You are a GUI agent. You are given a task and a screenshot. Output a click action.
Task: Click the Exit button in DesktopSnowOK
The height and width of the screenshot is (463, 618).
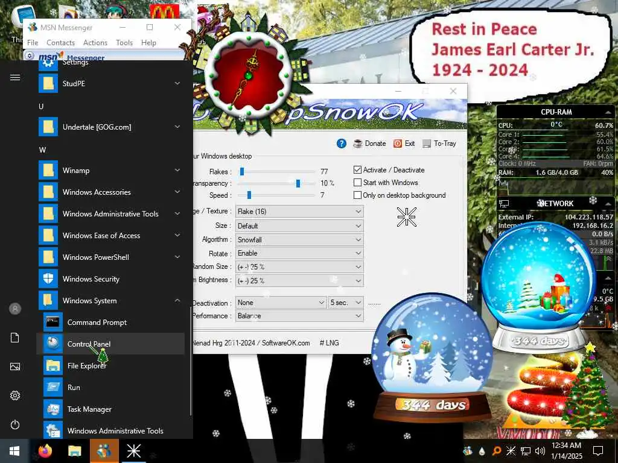(404, 143)
